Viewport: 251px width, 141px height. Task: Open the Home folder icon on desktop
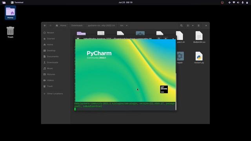(x=10, y=13)
